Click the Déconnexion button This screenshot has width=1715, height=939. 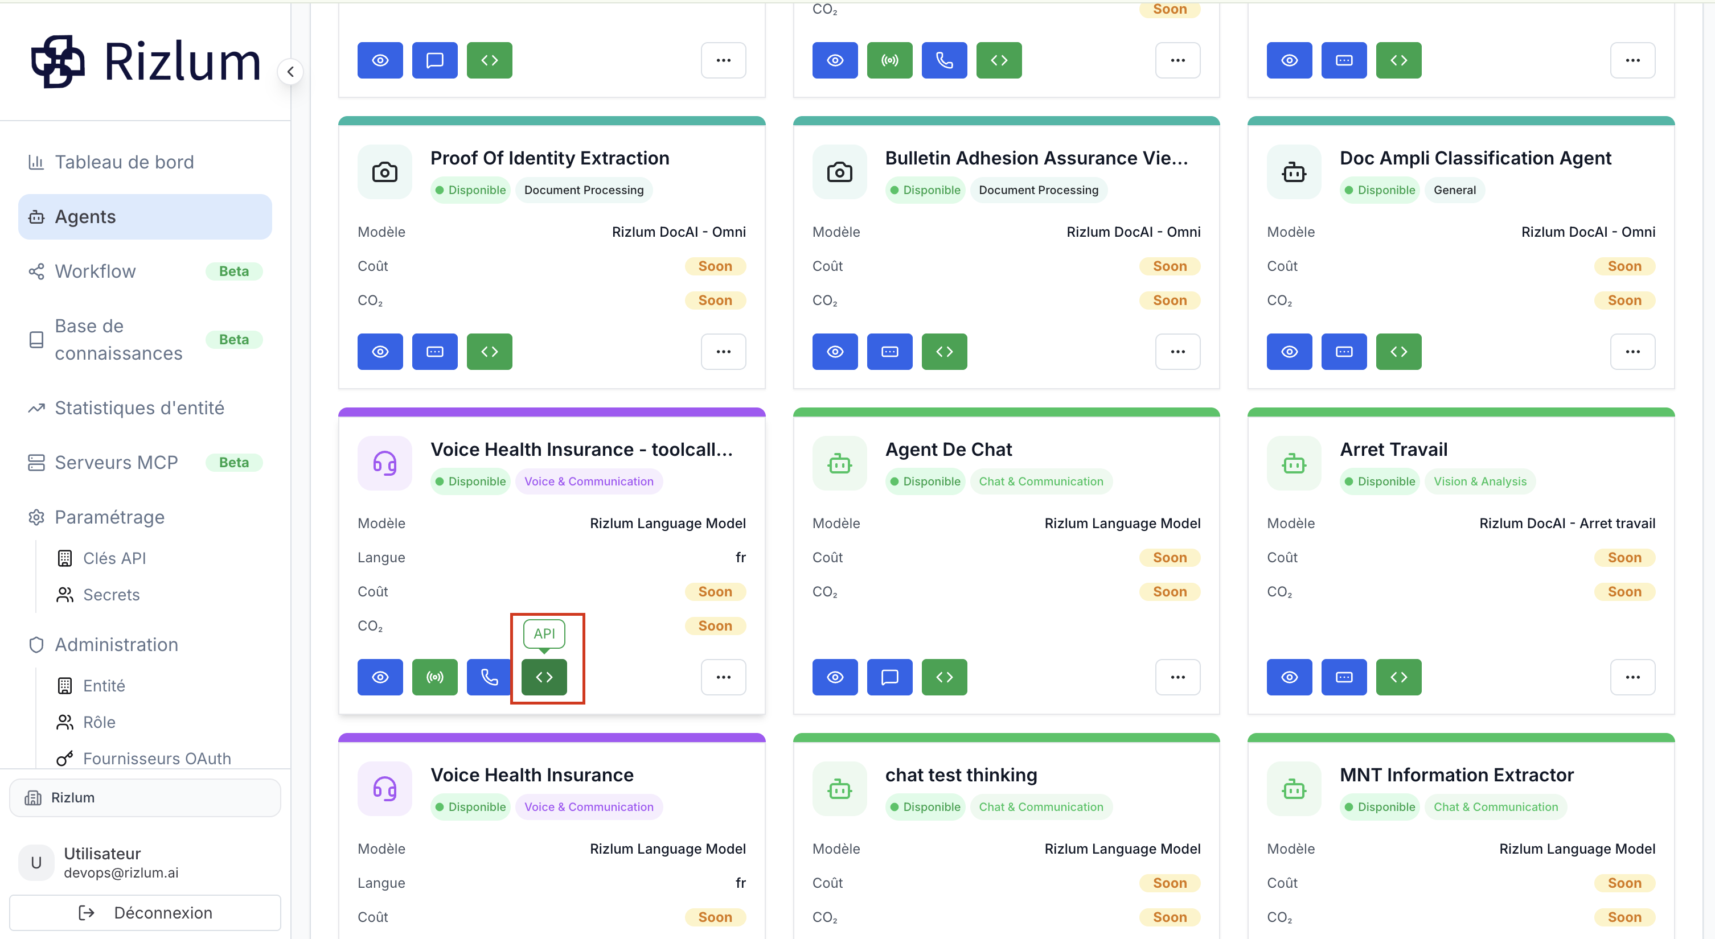pyautogui.click(x=145, y=912)
